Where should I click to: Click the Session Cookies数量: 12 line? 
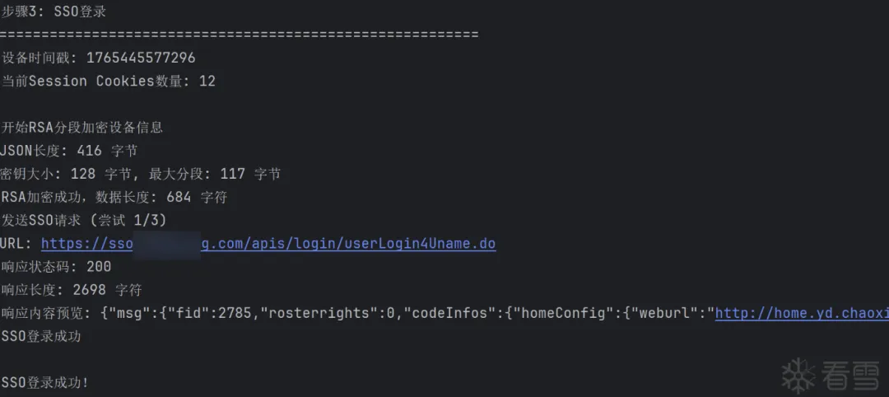(108, 81)
